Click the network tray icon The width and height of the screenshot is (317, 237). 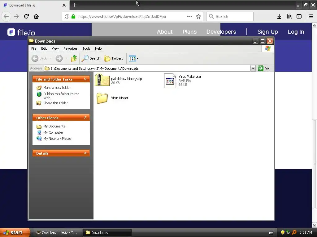[288, 232]
